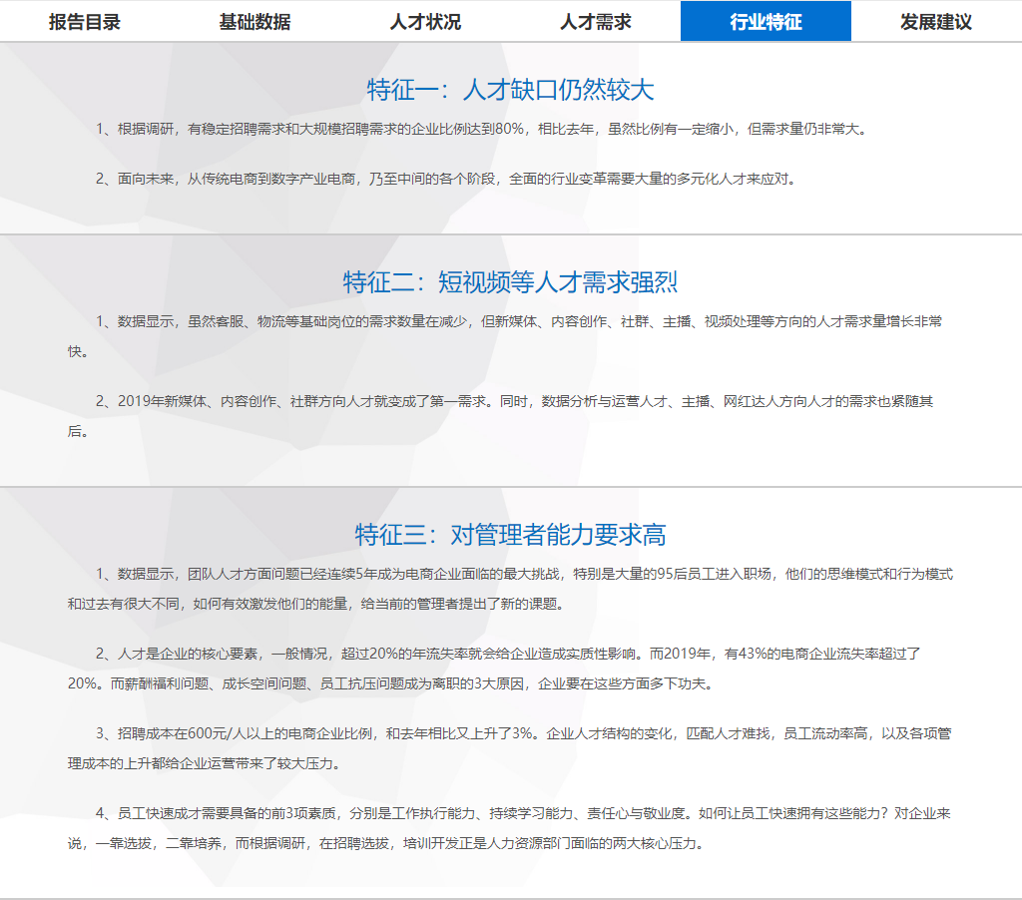Image resolution: width=1022 pixels, height=900 pixels.
Task: Click paragraph starting 2、面向未来，从传统电商
Action: pos(446,179)
